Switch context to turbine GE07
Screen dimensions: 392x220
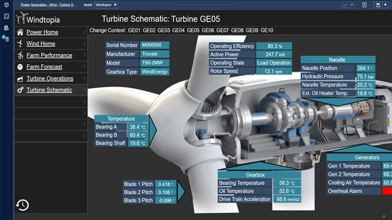[x=223, y=31]
